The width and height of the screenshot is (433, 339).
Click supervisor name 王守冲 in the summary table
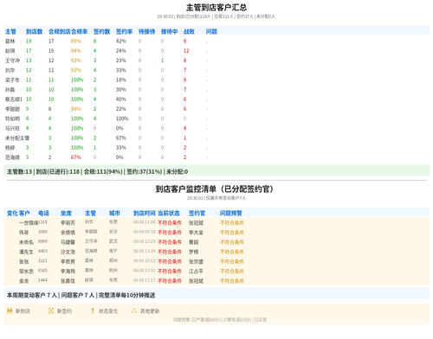tap(12, 61)
